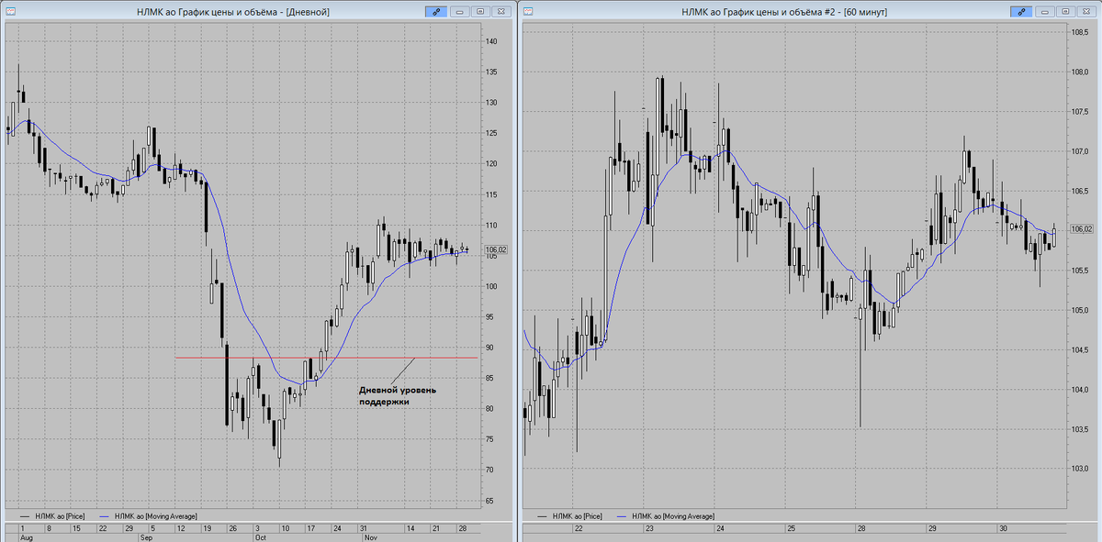
Task: Toggle the link anchor button in 60 минут window
Action: coord(1020,12)
